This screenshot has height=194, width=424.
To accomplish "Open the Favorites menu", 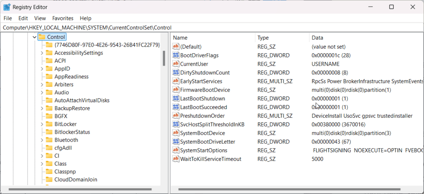I will tap(63, 18).
